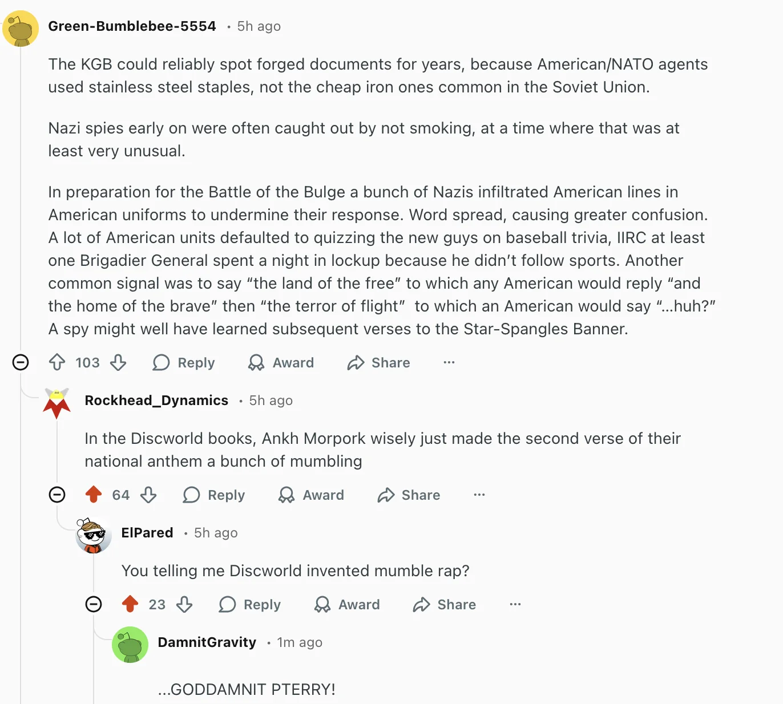Open ElPared's avatar with sunglasses
The width and height of the screenshot is (783, 704).
pyautogui.click(x=94, y=535)
